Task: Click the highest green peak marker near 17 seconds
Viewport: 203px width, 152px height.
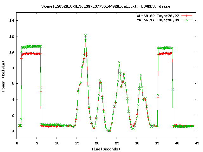Action: [85, 35]
